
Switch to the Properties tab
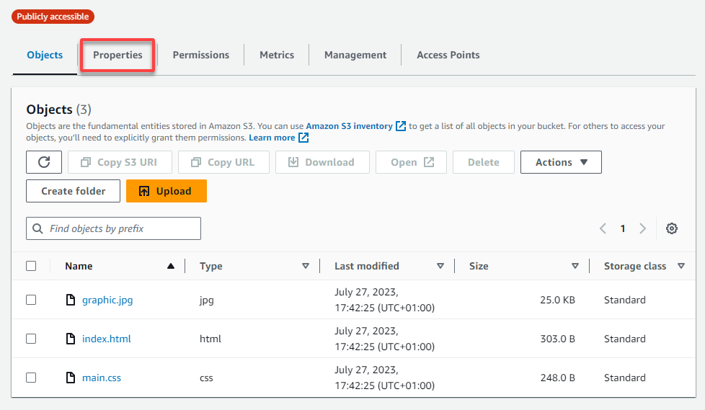pyautogui.click(x=117, y=55)
